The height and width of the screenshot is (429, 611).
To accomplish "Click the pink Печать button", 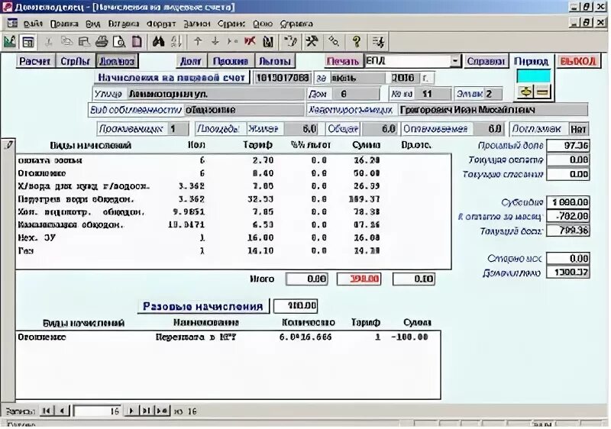I will (342, 61).
